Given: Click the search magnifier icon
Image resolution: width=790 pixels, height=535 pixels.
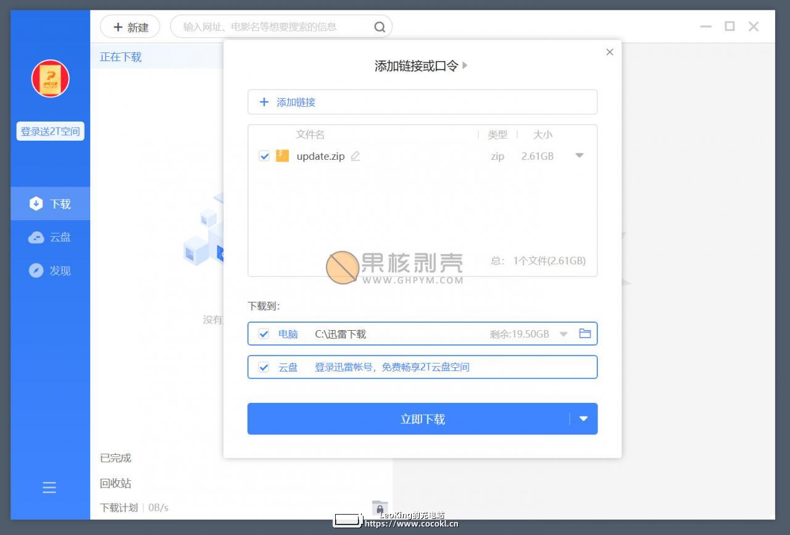Looking at the screenshot, I should click(380, 27).
